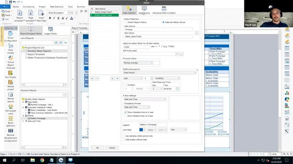
Task: Open the month(s) unit dropdown
Action: coord(167,78)
